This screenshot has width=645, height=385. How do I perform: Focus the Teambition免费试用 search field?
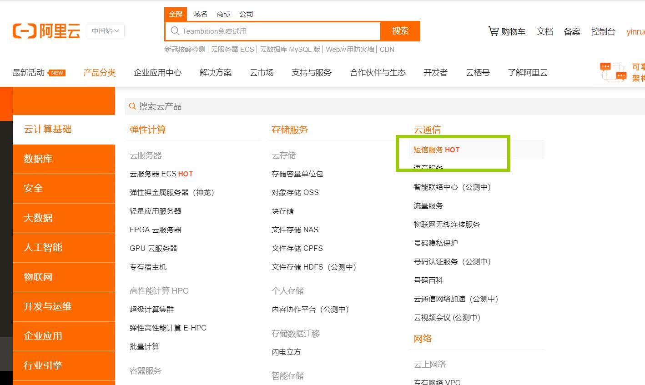coord(273,31)
